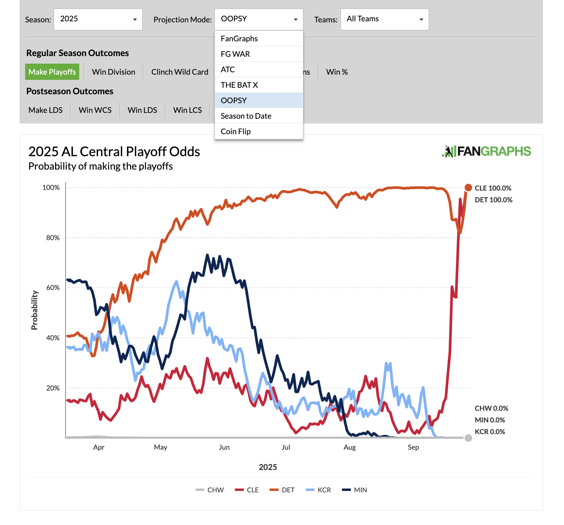Choose FanGraphs projection mode option
Viewport: 564px width, 525px height.
click(239, 39)
